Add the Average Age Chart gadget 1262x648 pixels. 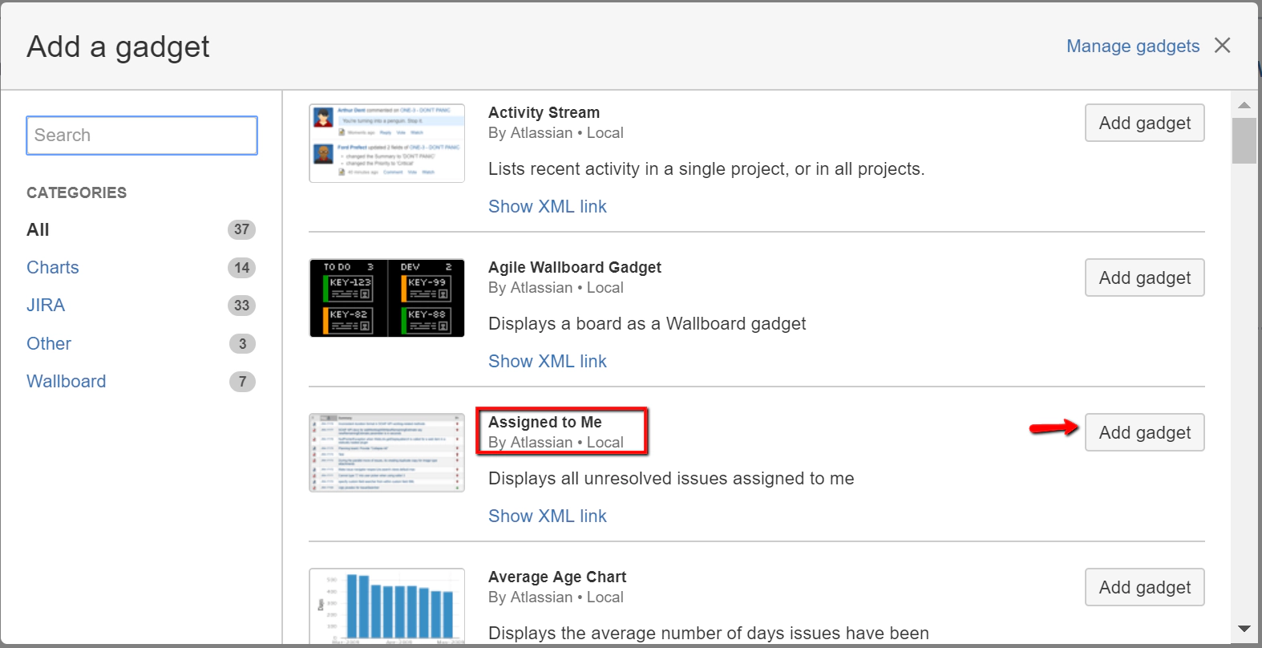pyautogui.click(x=1144, y=588)
